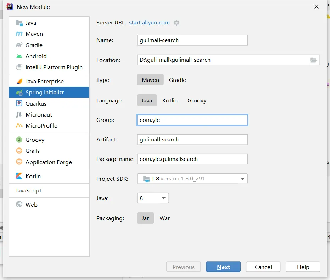Select Java Enterprise module type
330x280 pixels.
click(44, 81)
